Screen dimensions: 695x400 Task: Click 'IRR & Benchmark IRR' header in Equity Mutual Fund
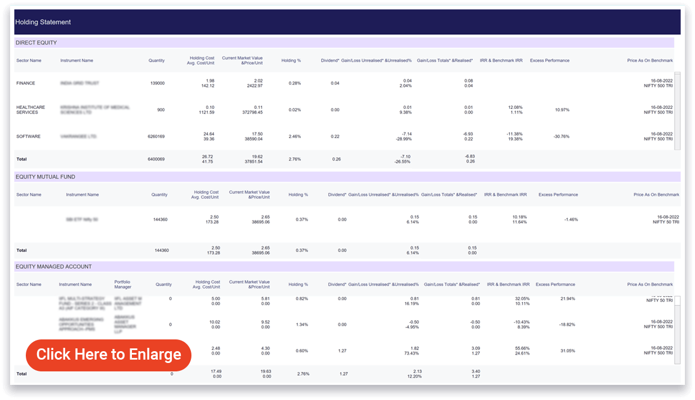pos(505,195)
